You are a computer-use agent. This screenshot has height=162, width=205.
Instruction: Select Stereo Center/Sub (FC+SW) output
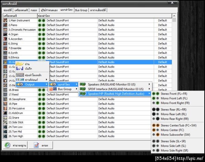click(x=177, y=125)
